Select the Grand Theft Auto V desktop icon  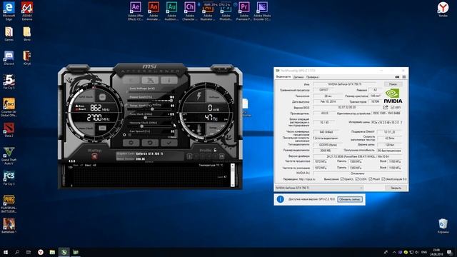click(x=9, y=156)
